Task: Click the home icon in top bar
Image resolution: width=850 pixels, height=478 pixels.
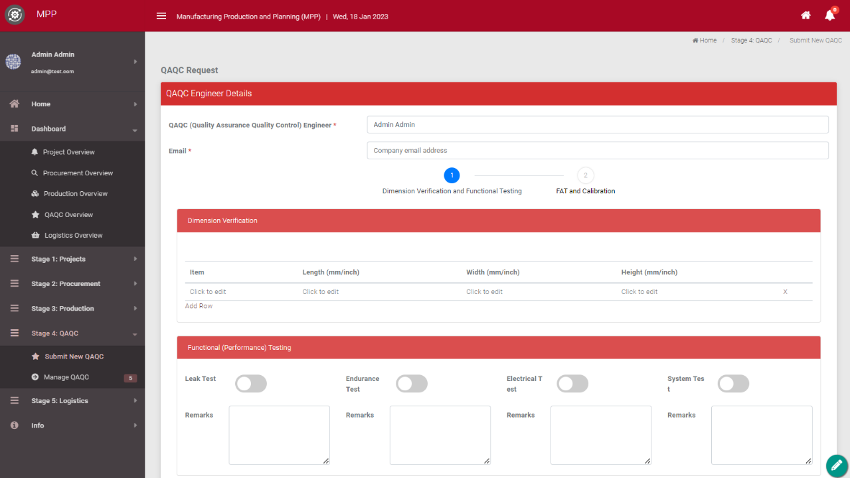Action: click(x=806, y=16)
